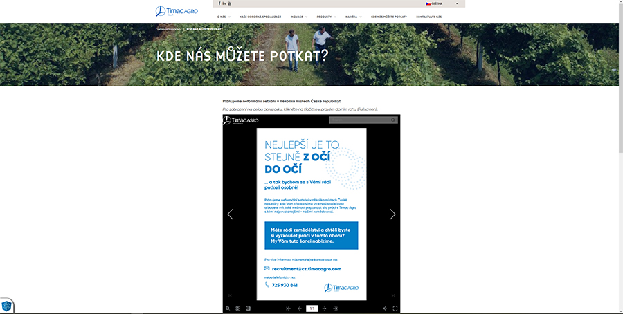Toggle fullscreen mode for the flipbook
623x314 pixels.
395,308
